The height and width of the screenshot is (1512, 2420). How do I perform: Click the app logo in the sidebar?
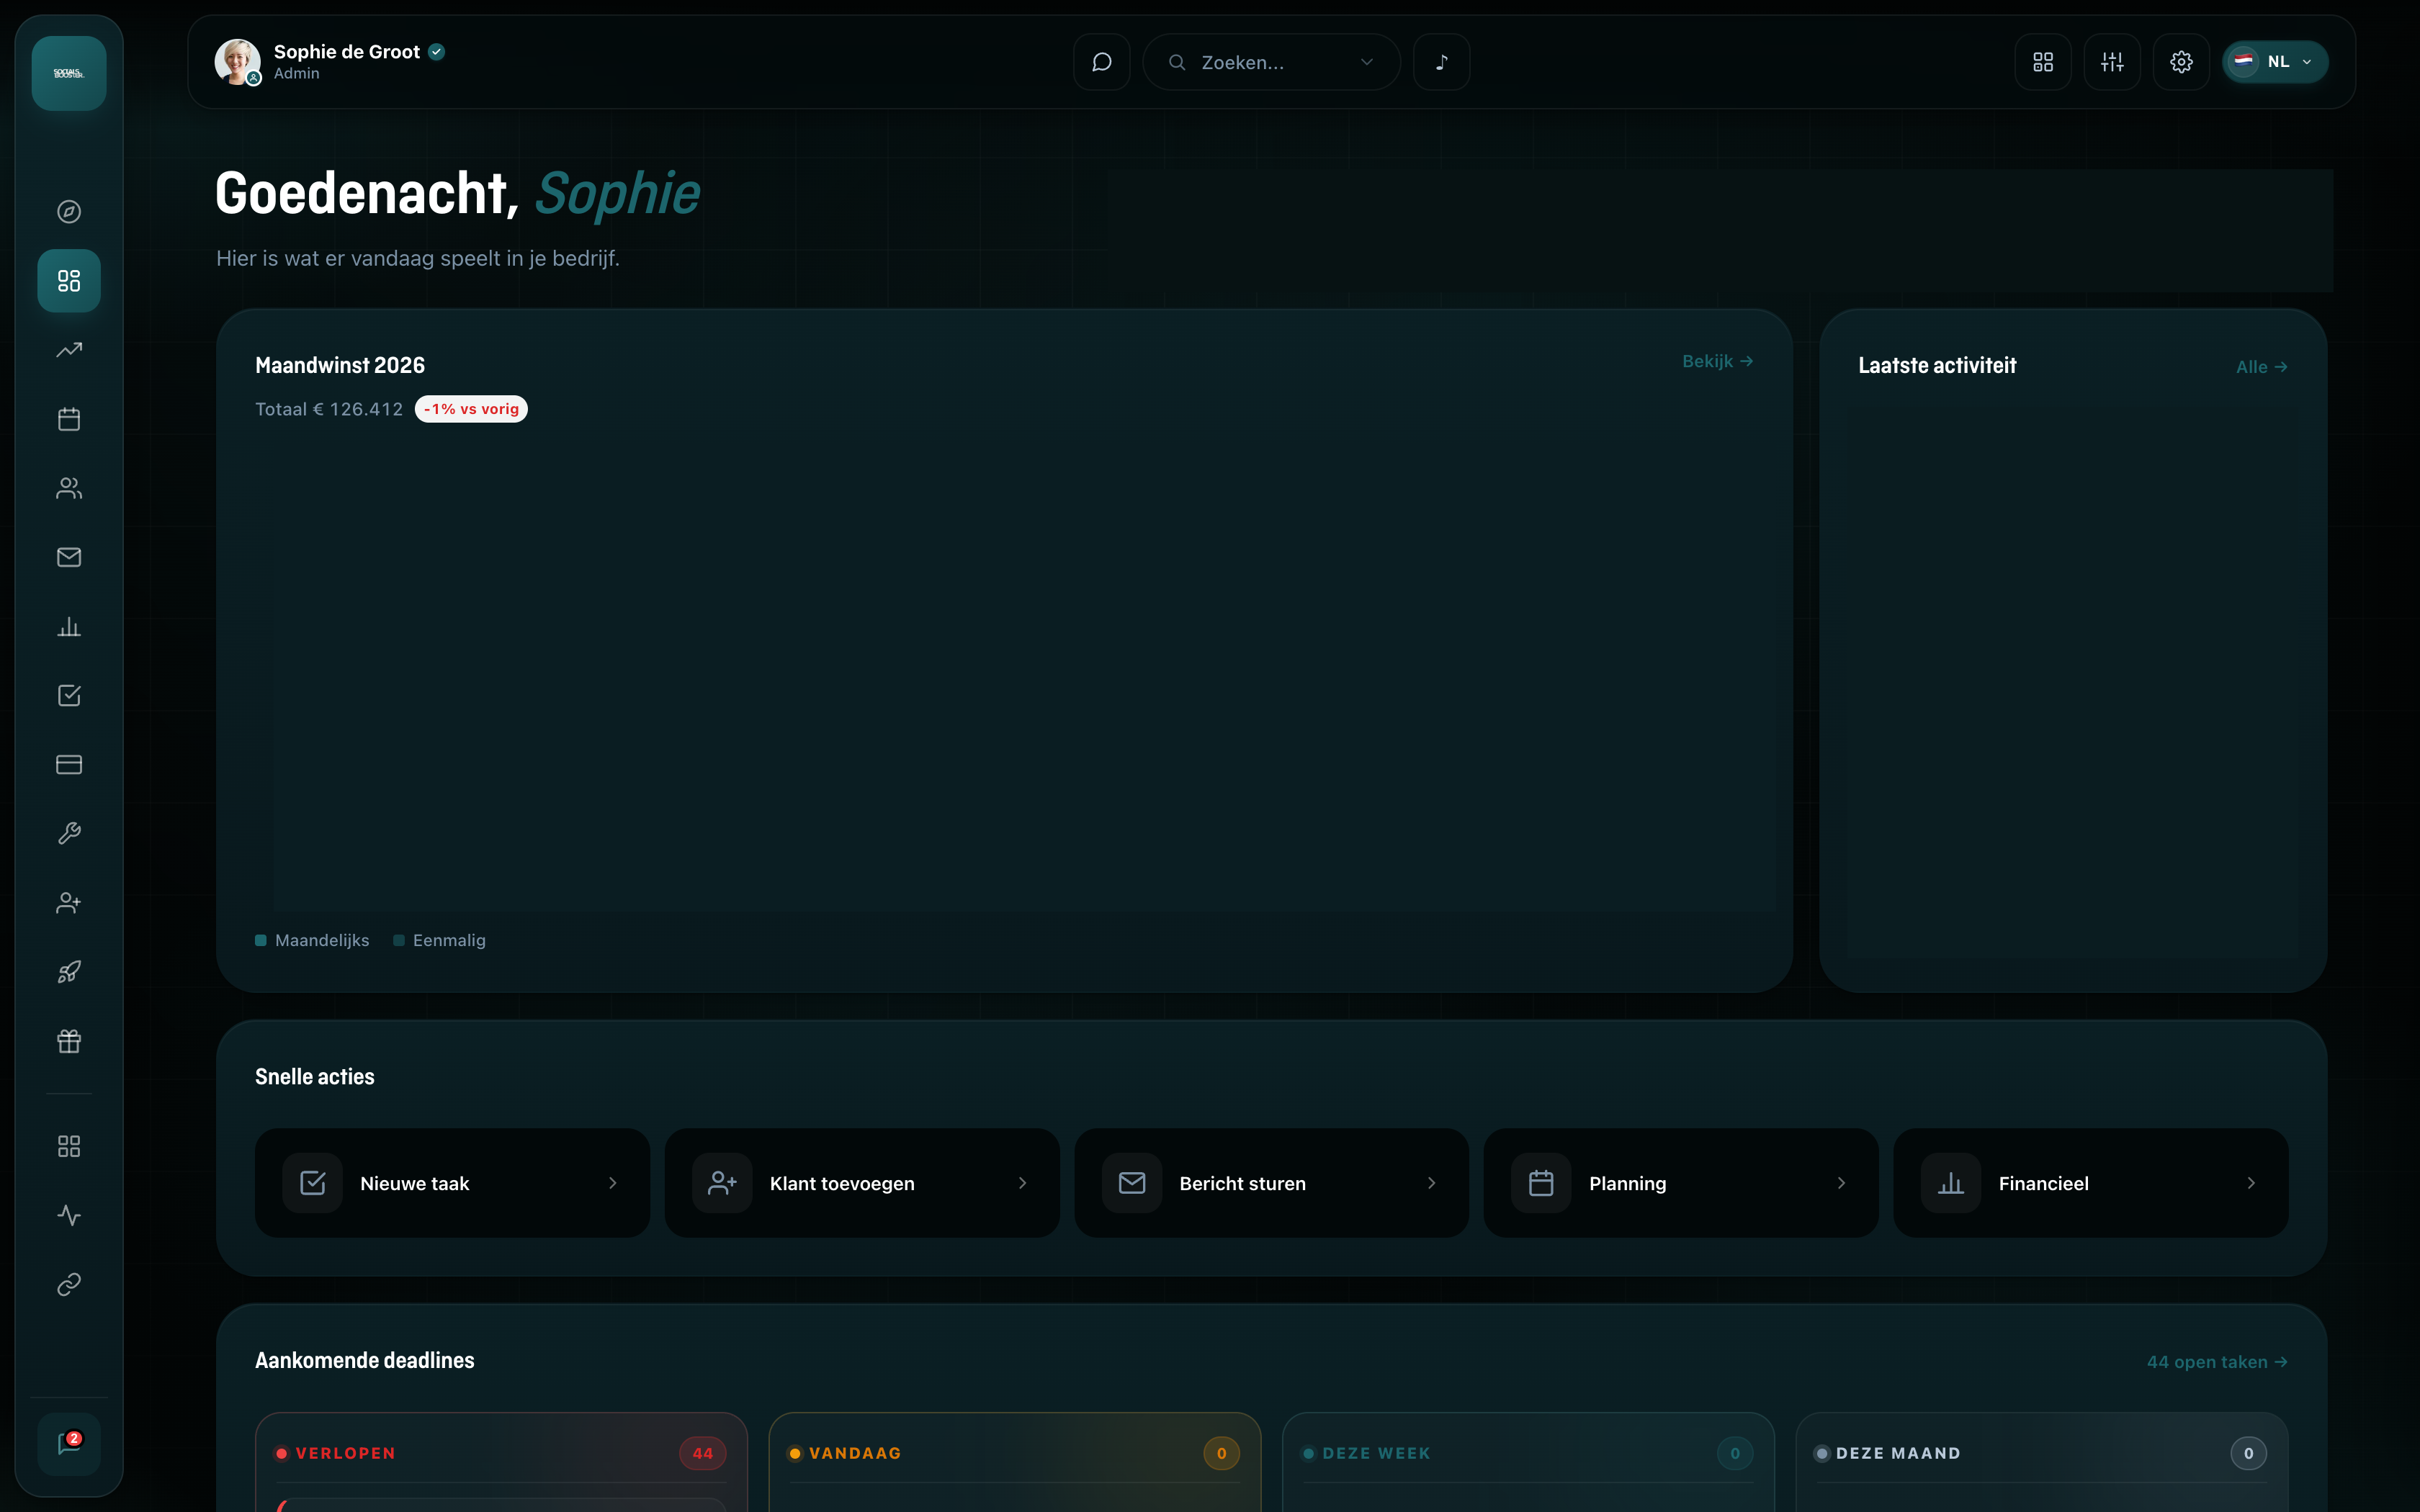click(69, 73)
